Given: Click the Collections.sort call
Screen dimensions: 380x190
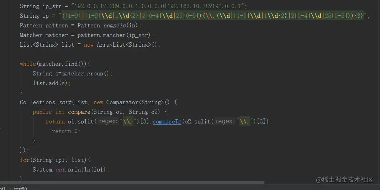Looking at the screenshot, I should [46, 102].
